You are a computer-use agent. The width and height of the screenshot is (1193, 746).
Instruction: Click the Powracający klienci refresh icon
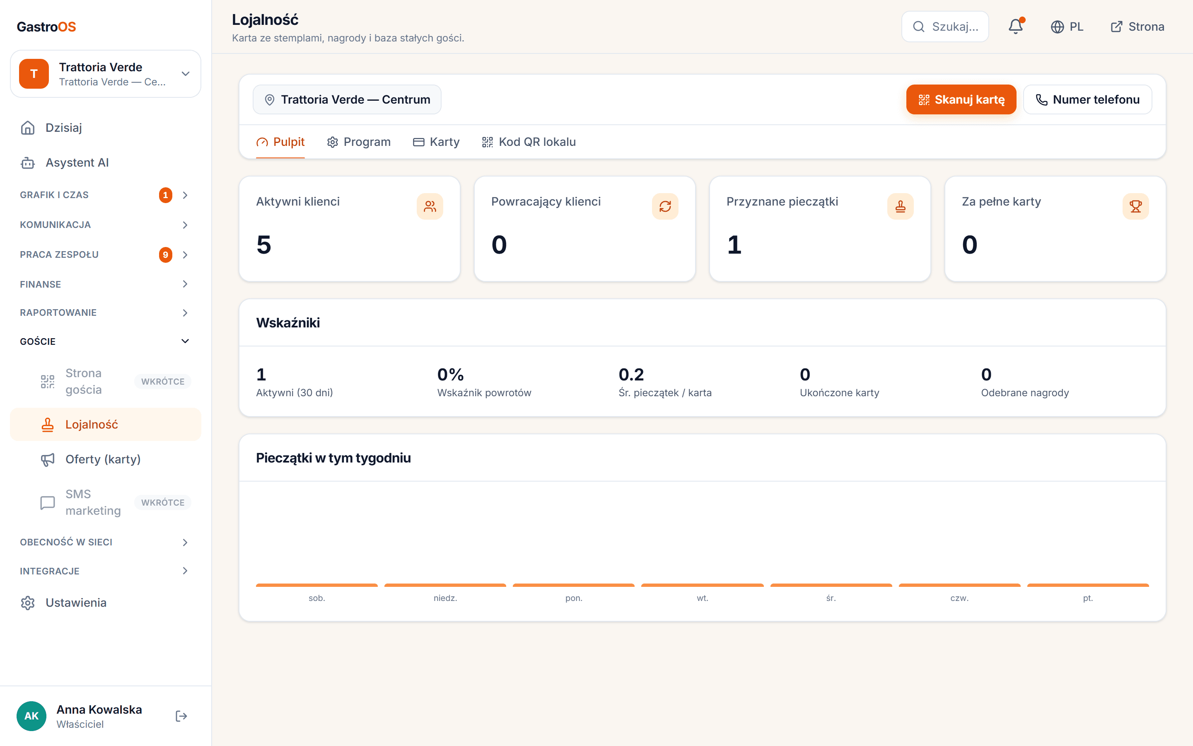coord(665,206)
